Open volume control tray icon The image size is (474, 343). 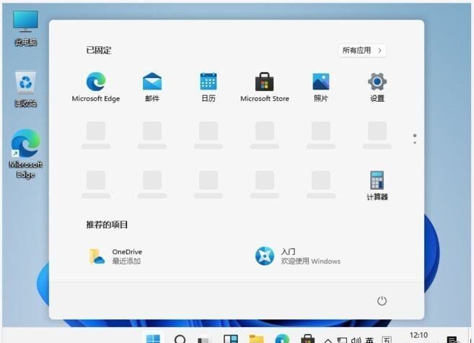click(356, 340)
